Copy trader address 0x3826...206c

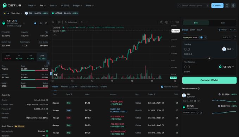point(163,110)
